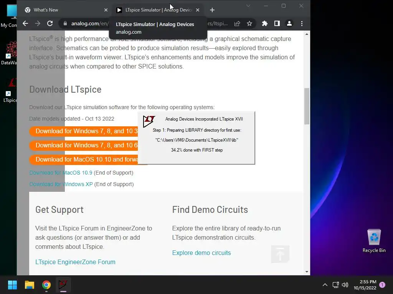The height and width of the screenshot is (294, 393).
Task: Open volume control tray icon
Action: tap(345, 285)
